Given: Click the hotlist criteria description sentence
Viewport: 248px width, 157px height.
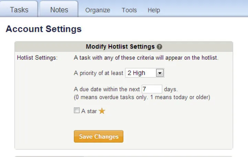Looking at the screenshot, I should pos(146,58).
